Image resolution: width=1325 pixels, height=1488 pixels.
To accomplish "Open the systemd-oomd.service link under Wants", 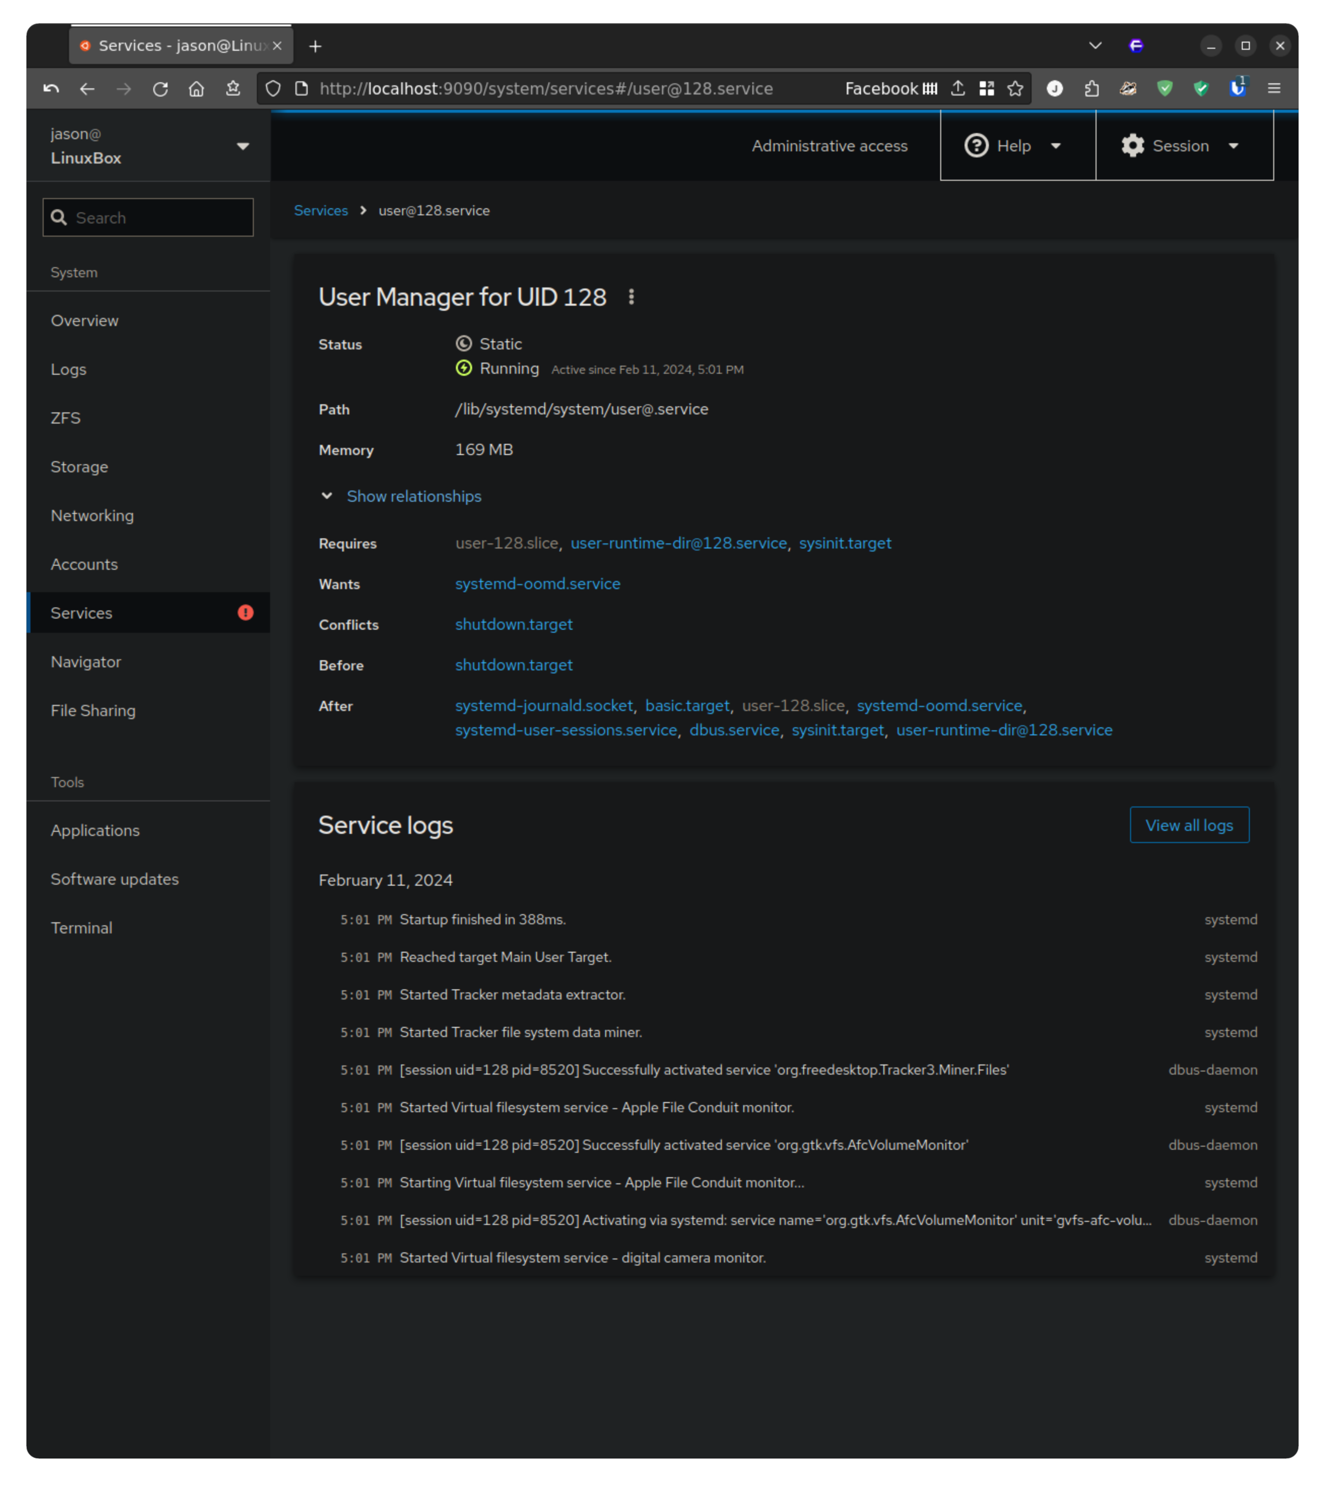I will tap(537, 584).
